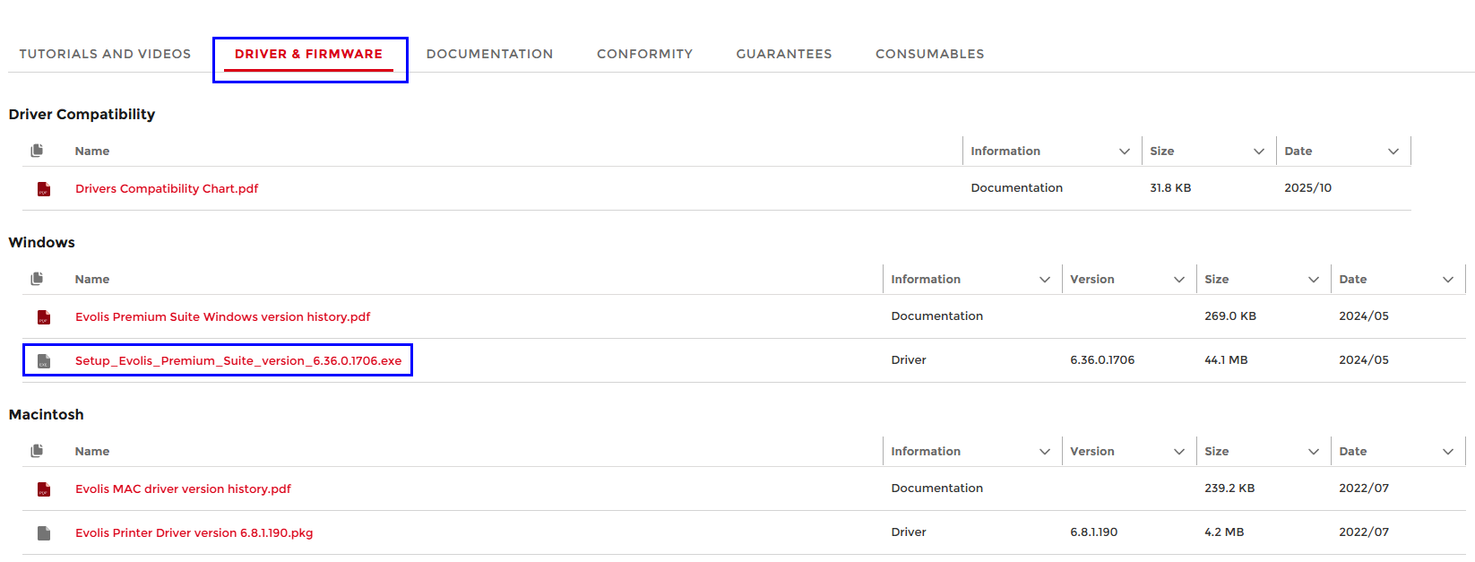Expand Size column chevron in Windows table

(1314, 280)
